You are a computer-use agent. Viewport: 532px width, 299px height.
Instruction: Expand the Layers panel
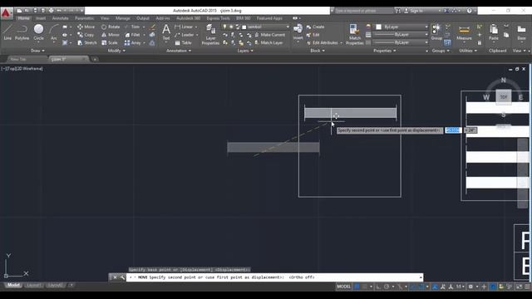pos(245,51)
